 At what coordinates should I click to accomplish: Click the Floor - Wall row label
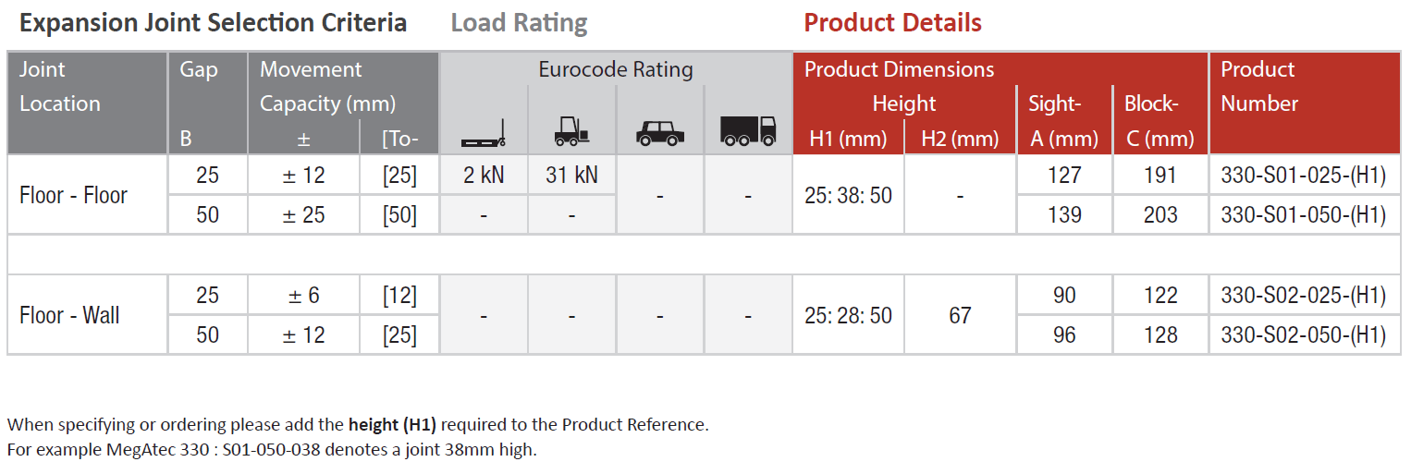(69, 315)
